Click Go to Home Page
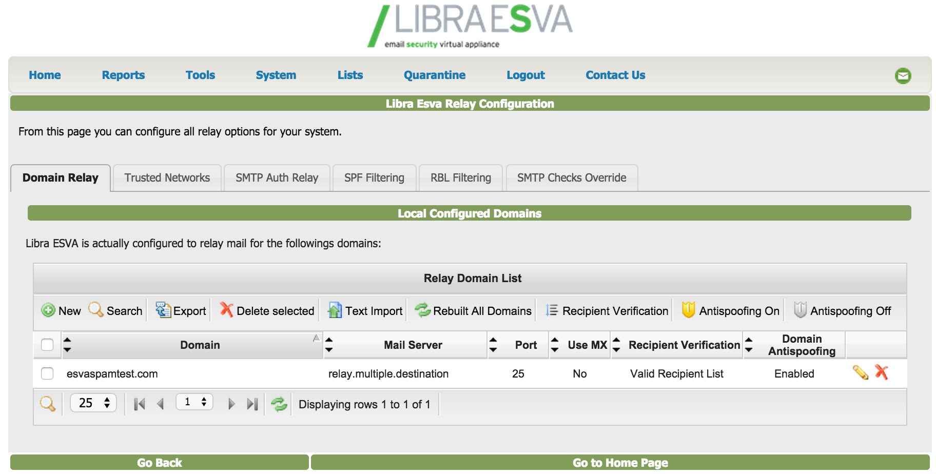 [620, 462]
